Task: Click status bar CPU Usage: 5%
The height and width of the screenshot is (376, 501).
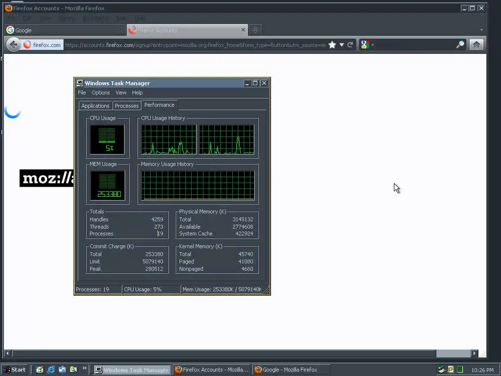Action: tap(152, 289)
